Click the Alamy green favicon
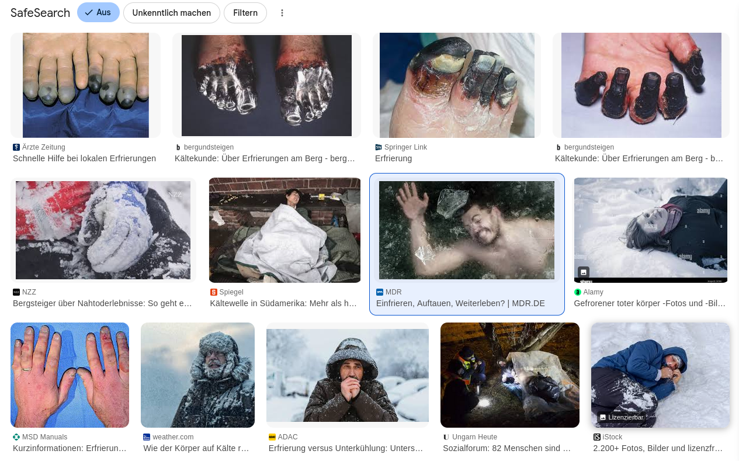Image resolution: width=739 pixels, height=461 pixels. pos(578,292)
